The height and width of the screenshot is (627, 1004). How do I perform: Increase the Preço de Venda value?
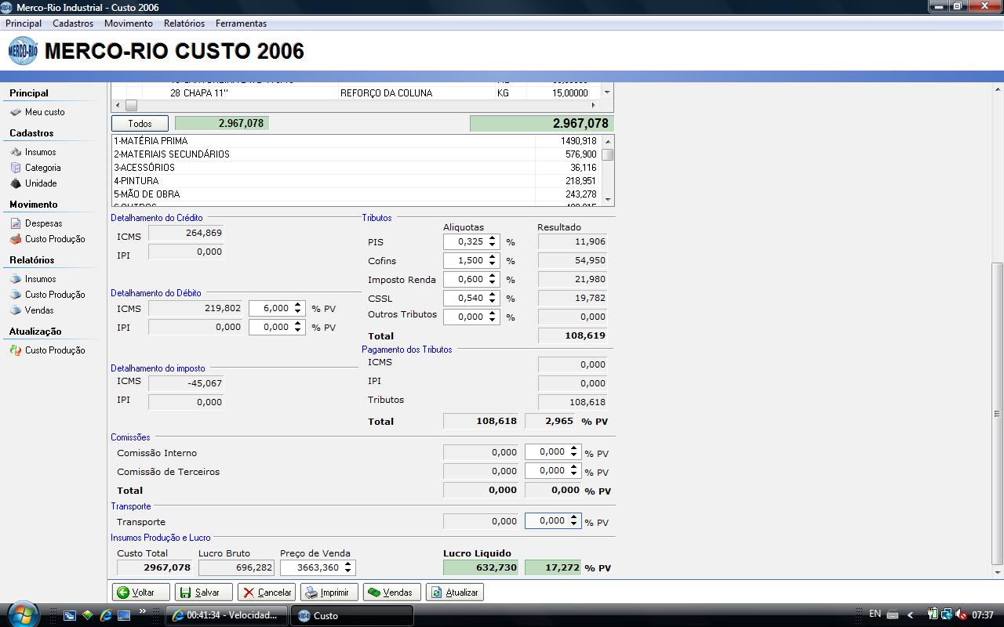pos(348,564)
